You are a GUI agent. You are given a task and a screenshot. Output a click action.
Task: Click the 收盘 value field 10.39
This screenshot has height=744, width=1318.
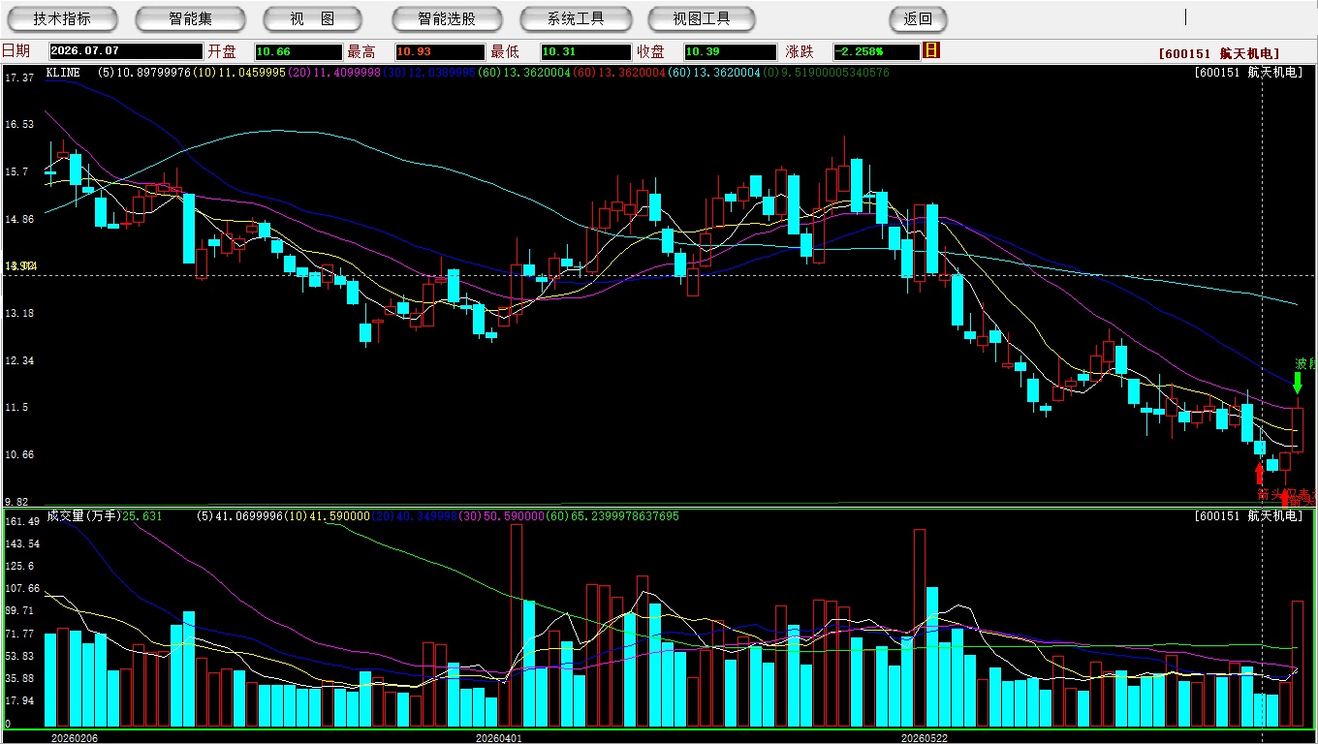pyautogui.click(x=730, y=51)
